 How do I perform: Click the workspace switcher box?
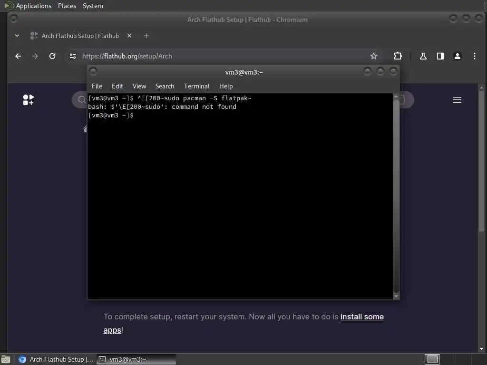coord(432,359)
